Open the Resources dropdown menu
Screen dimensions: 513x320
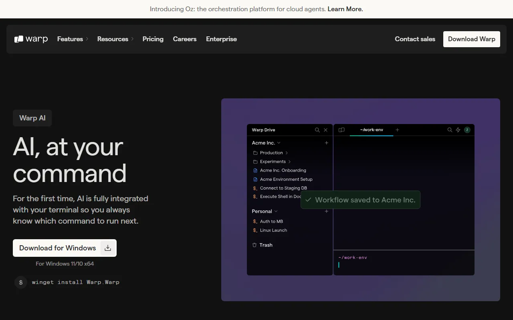[x=115, y=39]
